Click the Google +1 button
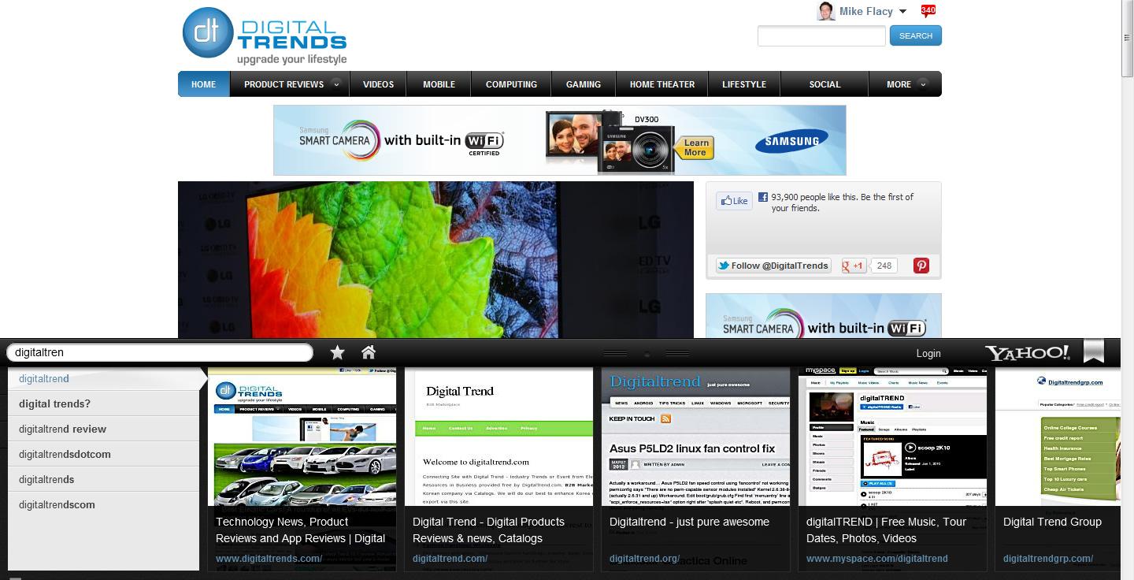This screenshot has width=1134, height=580. [853, 266]
